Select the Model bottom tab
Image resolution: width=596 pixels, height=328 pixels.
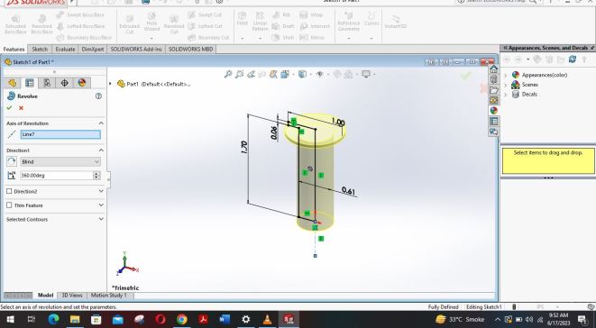click(45, 296)
